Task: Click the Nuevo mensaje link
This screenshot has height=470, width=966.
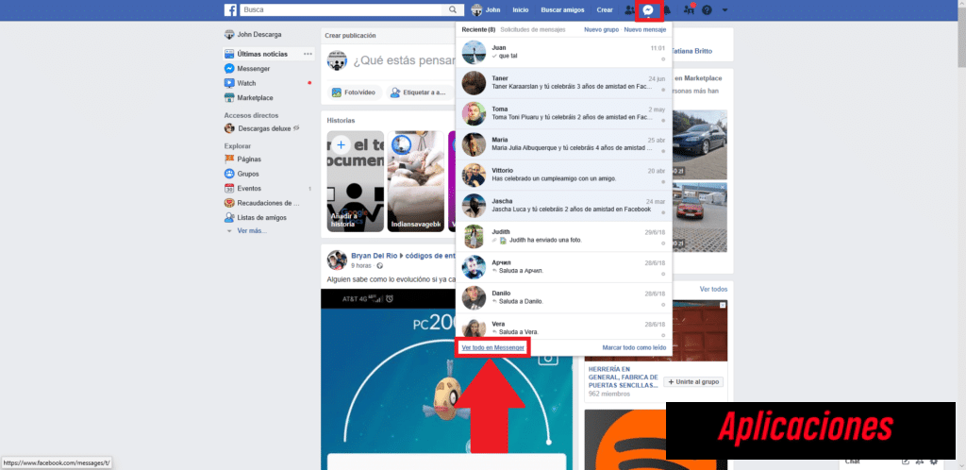Action: (x=645, y=29)
